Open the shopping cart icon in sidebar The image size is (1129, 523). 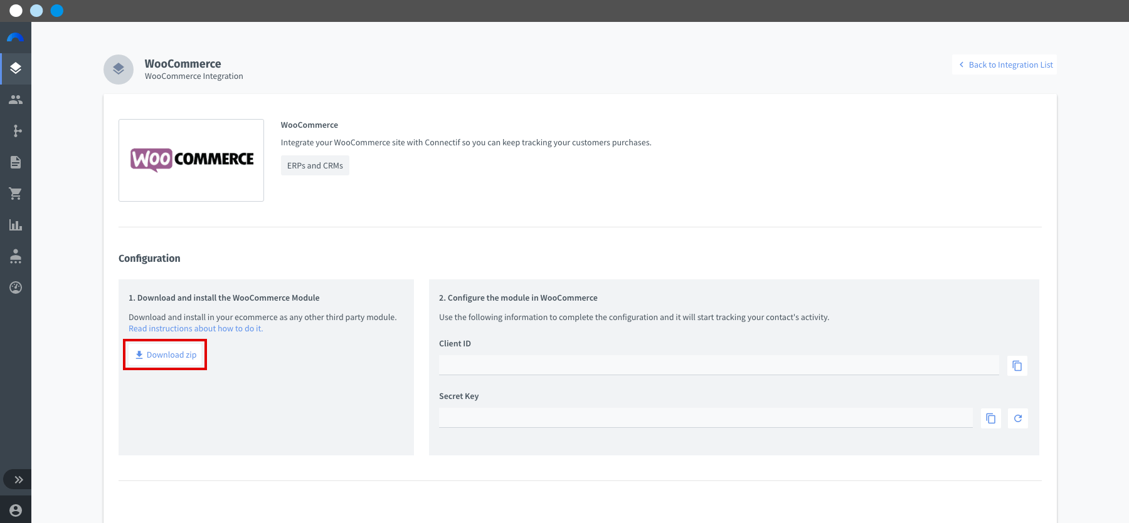[x=16, y=194]
